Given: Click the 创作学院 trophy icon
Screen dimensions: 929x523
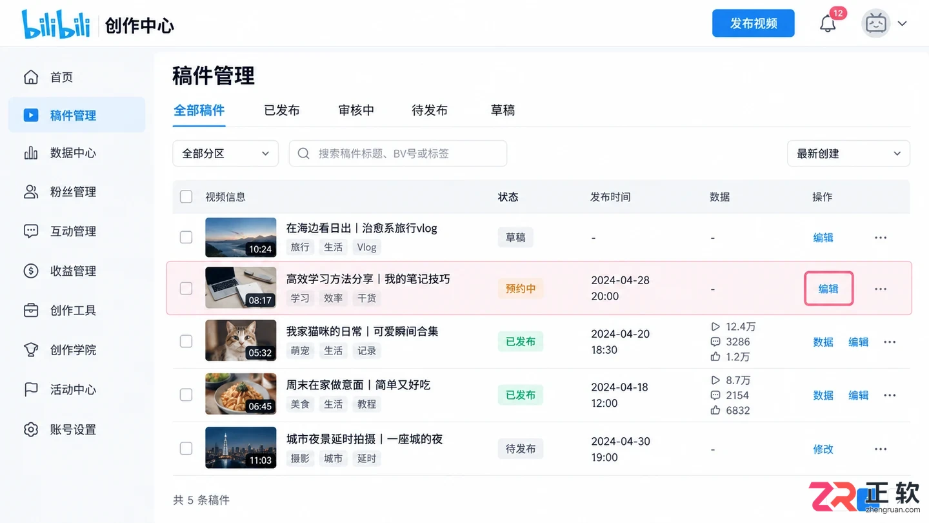Looking at the screenshot, I should (31, 350).
